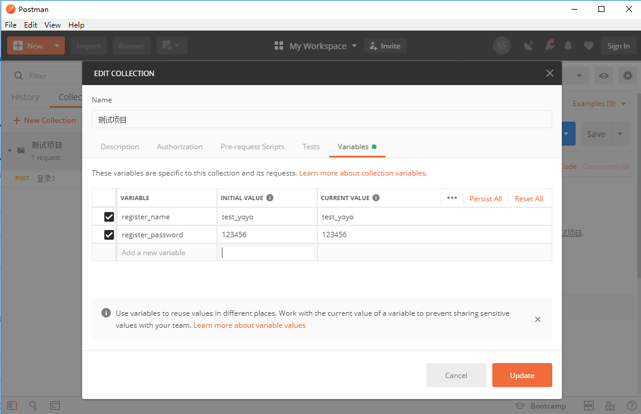641x414 pixels.
Task: Open manage environments gear icon
Action: click(627, 75)
